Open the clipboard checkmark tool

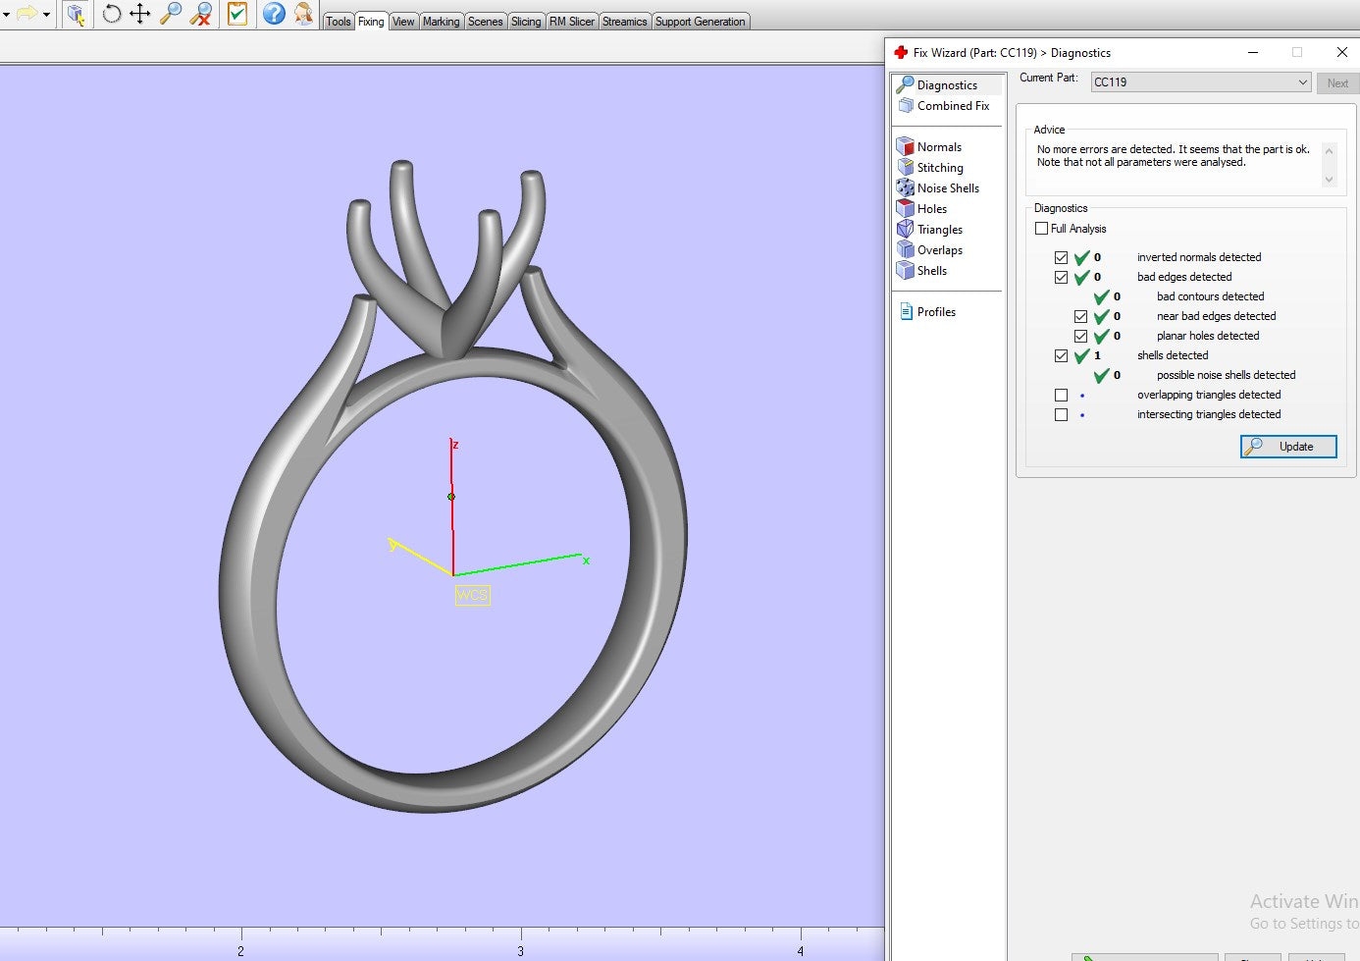point(236,14)
